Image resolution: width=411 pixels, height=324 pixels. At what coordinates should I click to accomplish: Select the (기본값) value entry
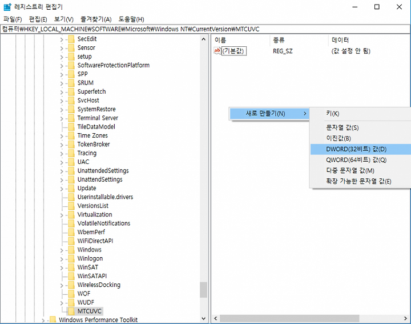233,51
